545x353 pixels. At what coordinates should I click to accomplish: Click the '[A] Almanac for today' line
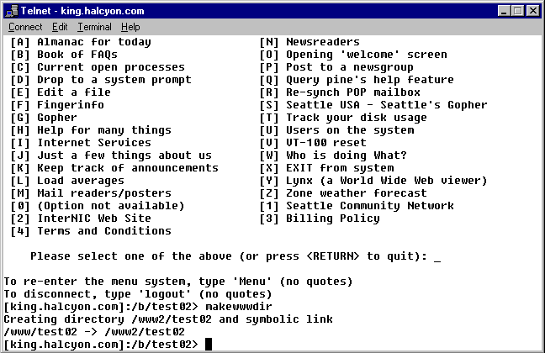81,42
